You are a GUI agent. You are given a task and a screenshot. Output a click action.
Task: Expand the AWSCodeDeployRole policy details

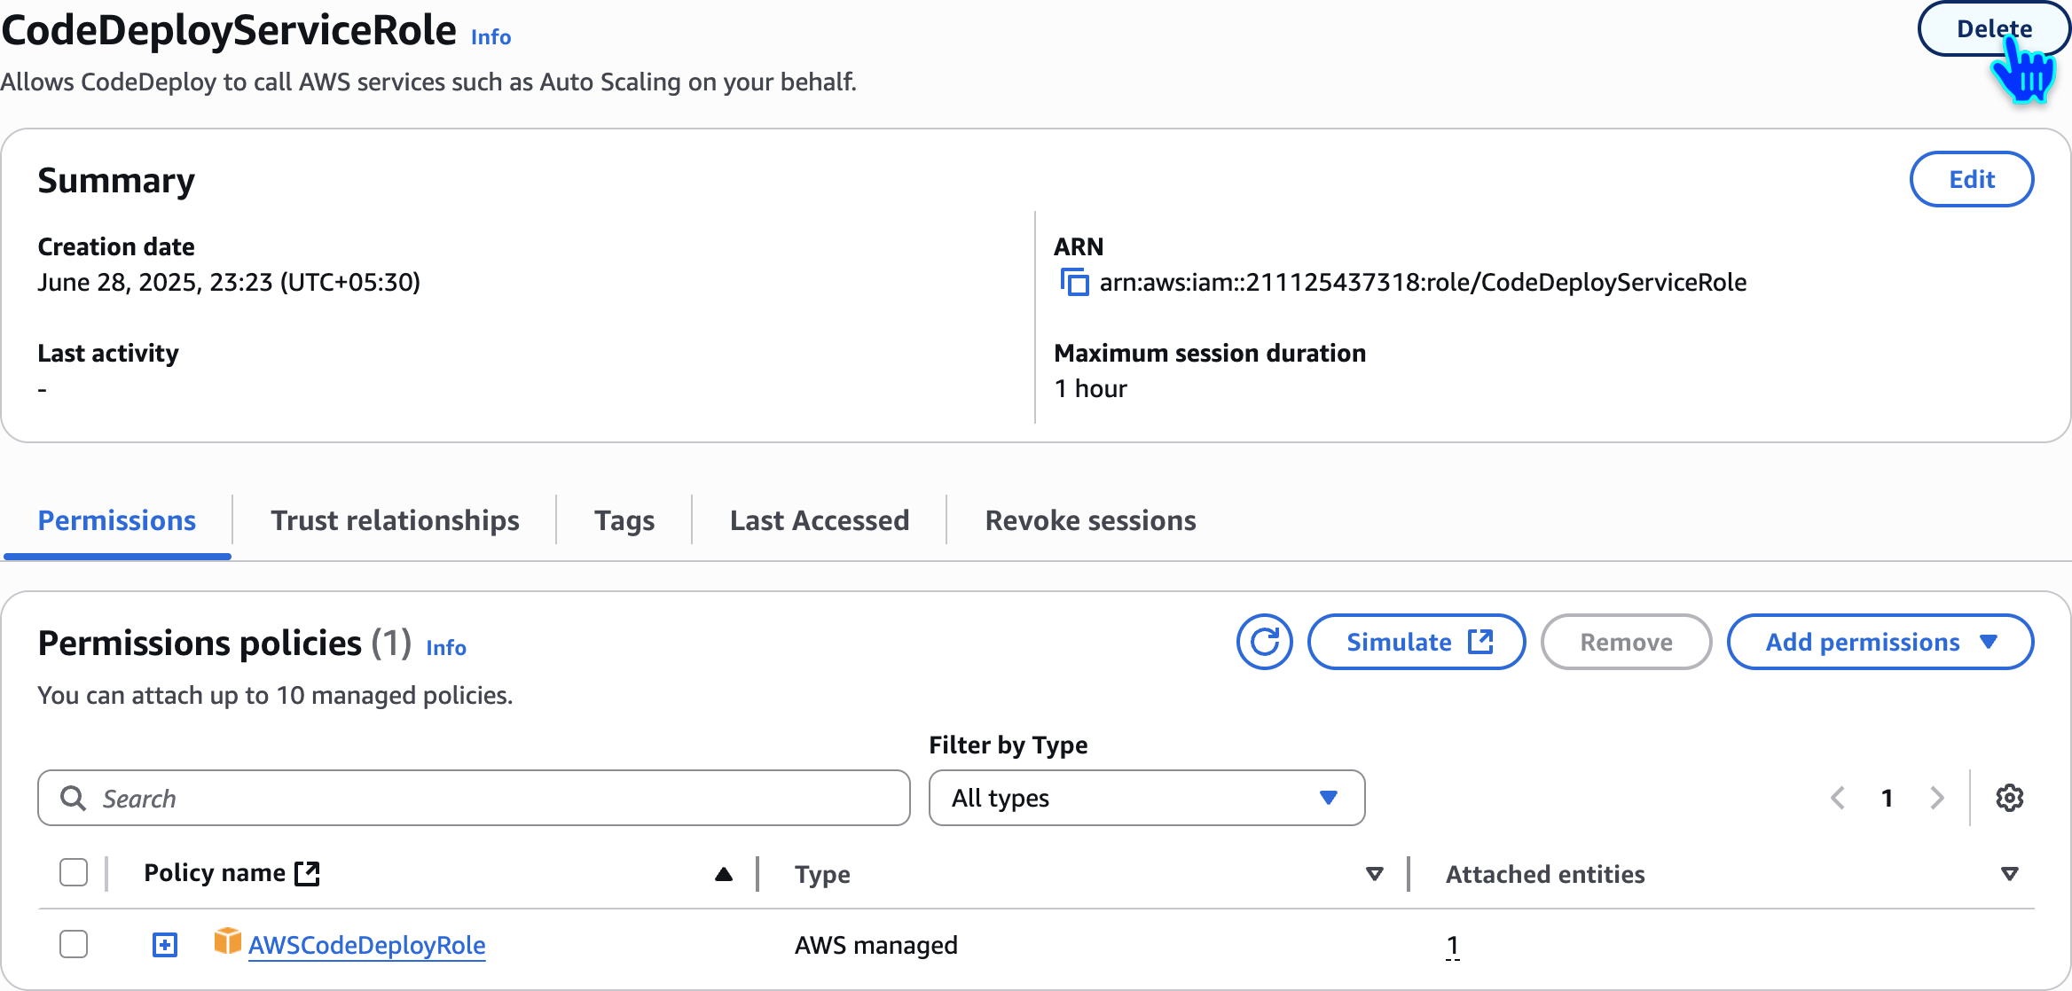pos(165,945)
